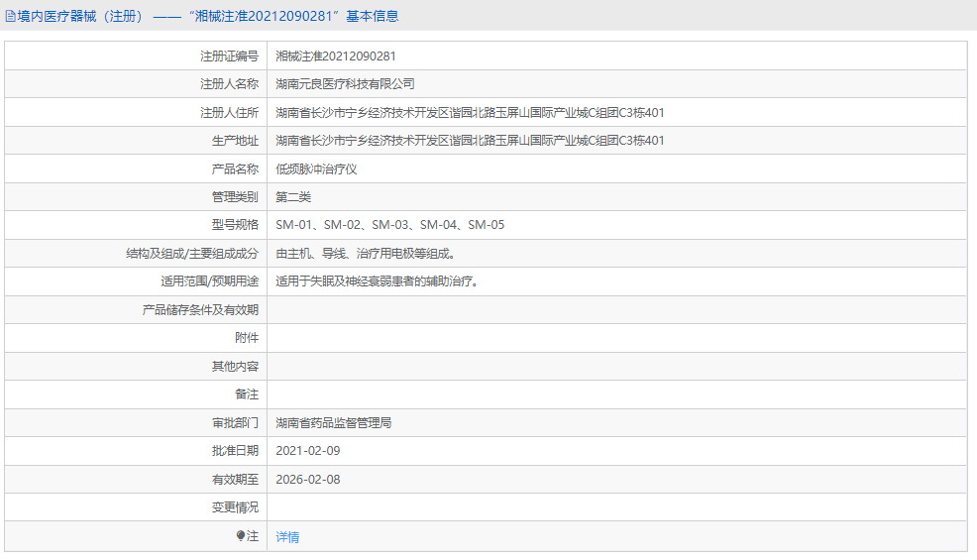Click the 有效期至 label

tap(235, 480)
